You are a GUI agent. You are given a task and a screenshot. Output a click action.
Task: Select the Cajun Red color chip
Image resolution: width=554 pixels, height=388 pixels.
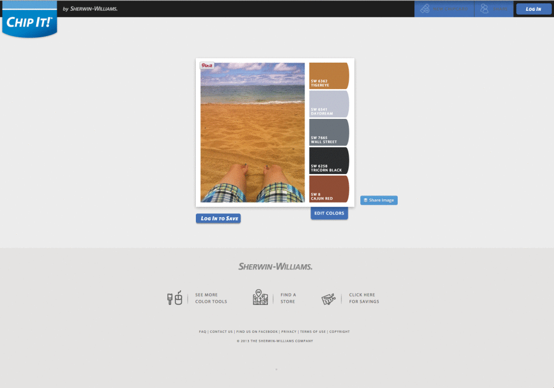[x=329, y=189]
